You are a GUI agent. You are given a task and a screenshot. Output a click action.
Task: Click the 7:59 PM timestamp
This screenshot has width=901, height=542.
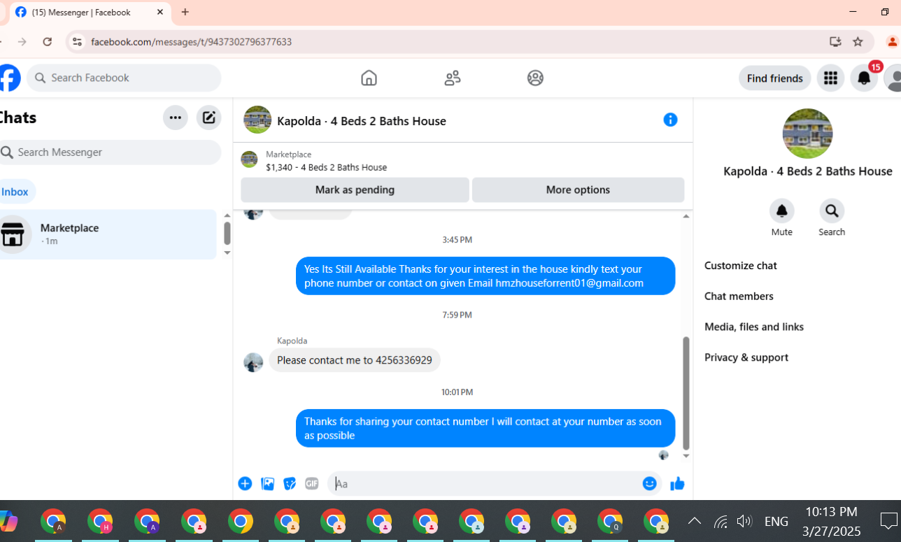point(457,315)
